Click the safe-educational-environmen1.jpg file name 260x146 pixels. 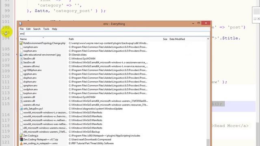(42, 55)
